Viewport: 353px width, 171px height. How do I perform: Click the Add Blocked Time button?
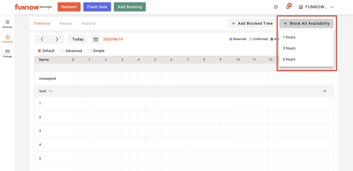[252, 24]
